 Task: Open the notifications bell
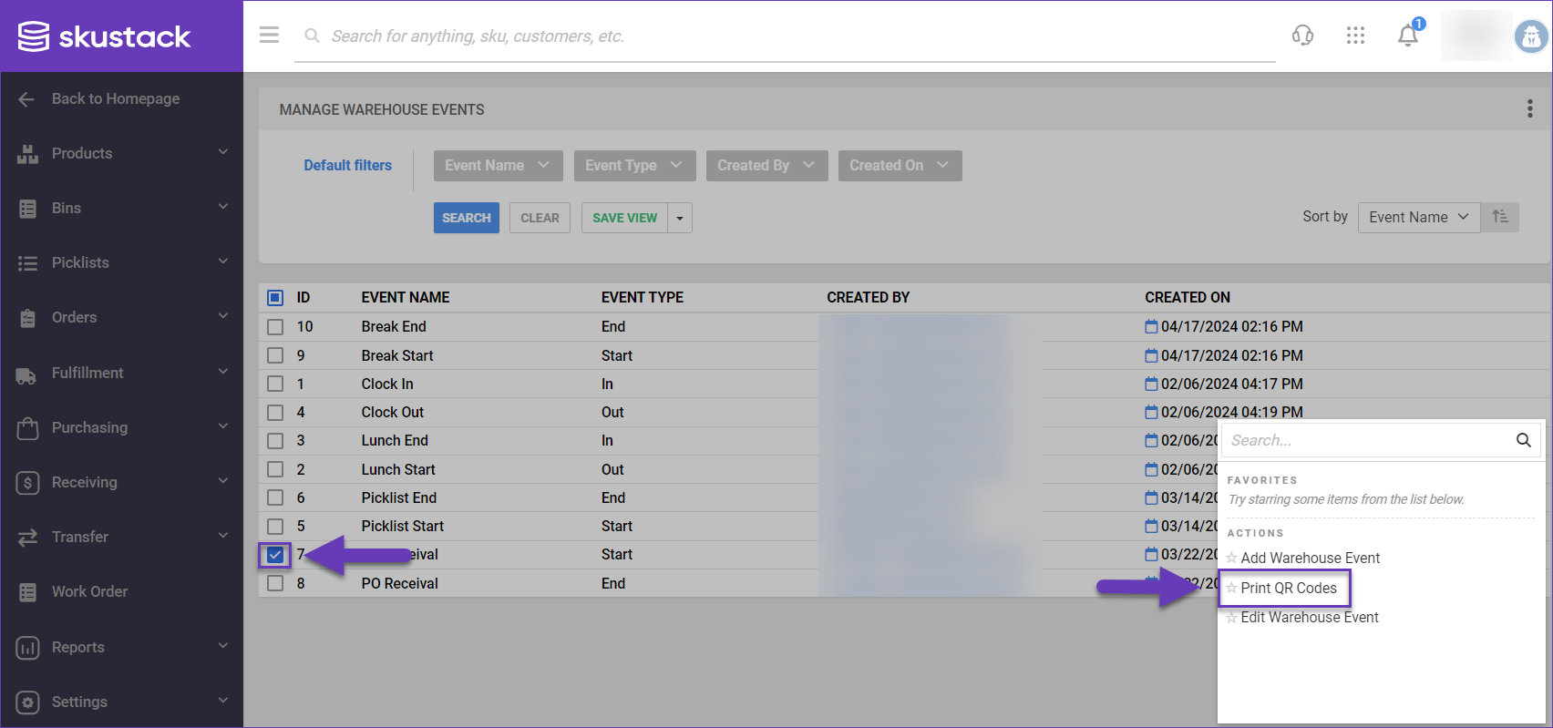(1407, 36)
